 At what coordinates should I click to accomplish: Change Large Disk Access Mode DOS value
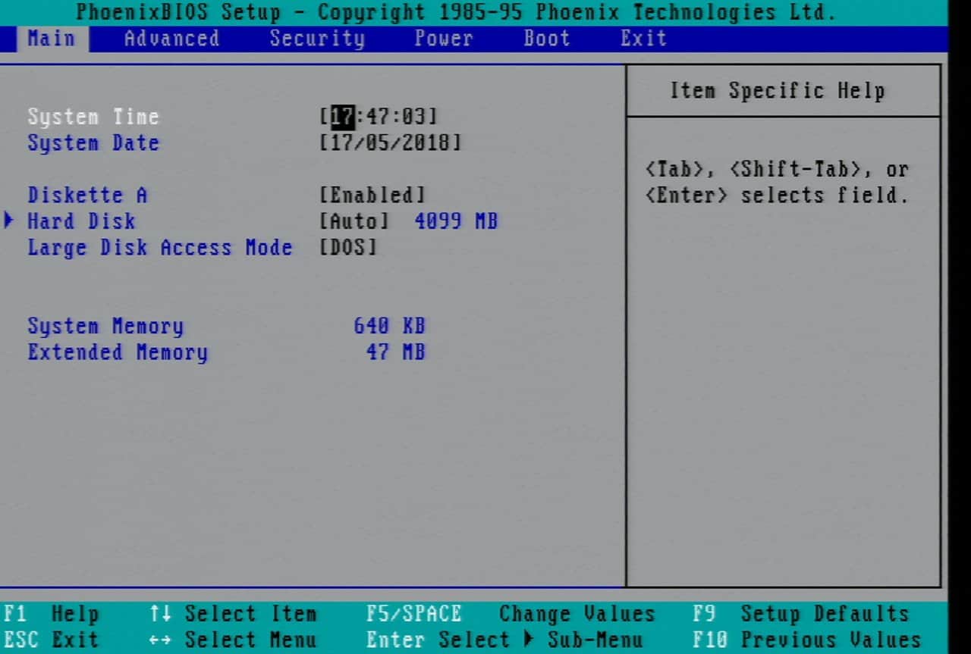coord(348,247)
